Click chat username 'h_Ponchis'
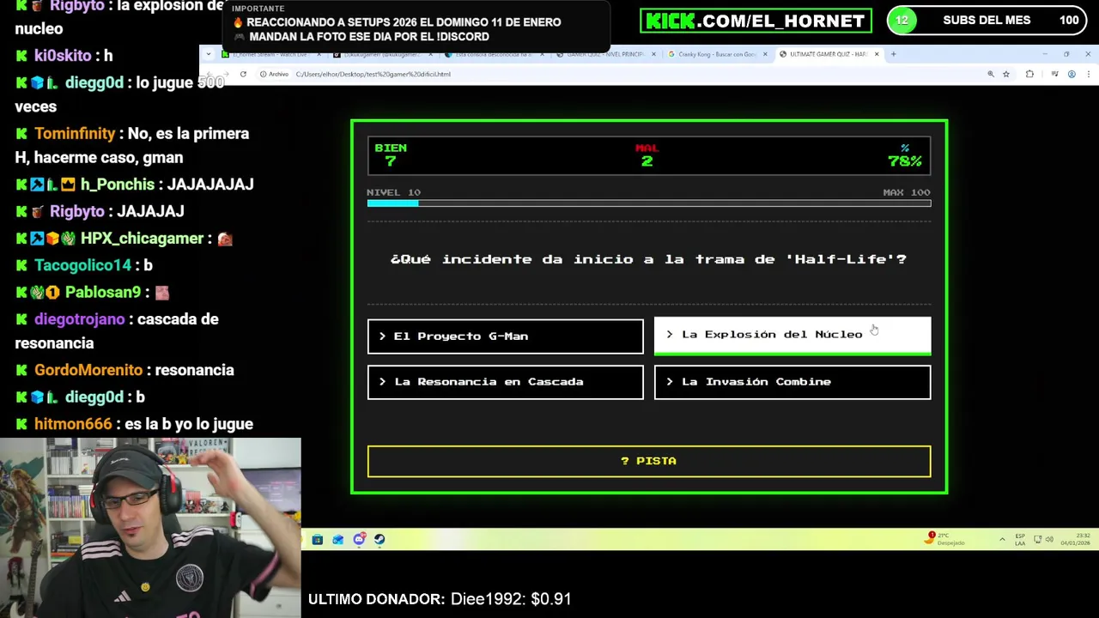1099x618 pixels. pos(117,185)
